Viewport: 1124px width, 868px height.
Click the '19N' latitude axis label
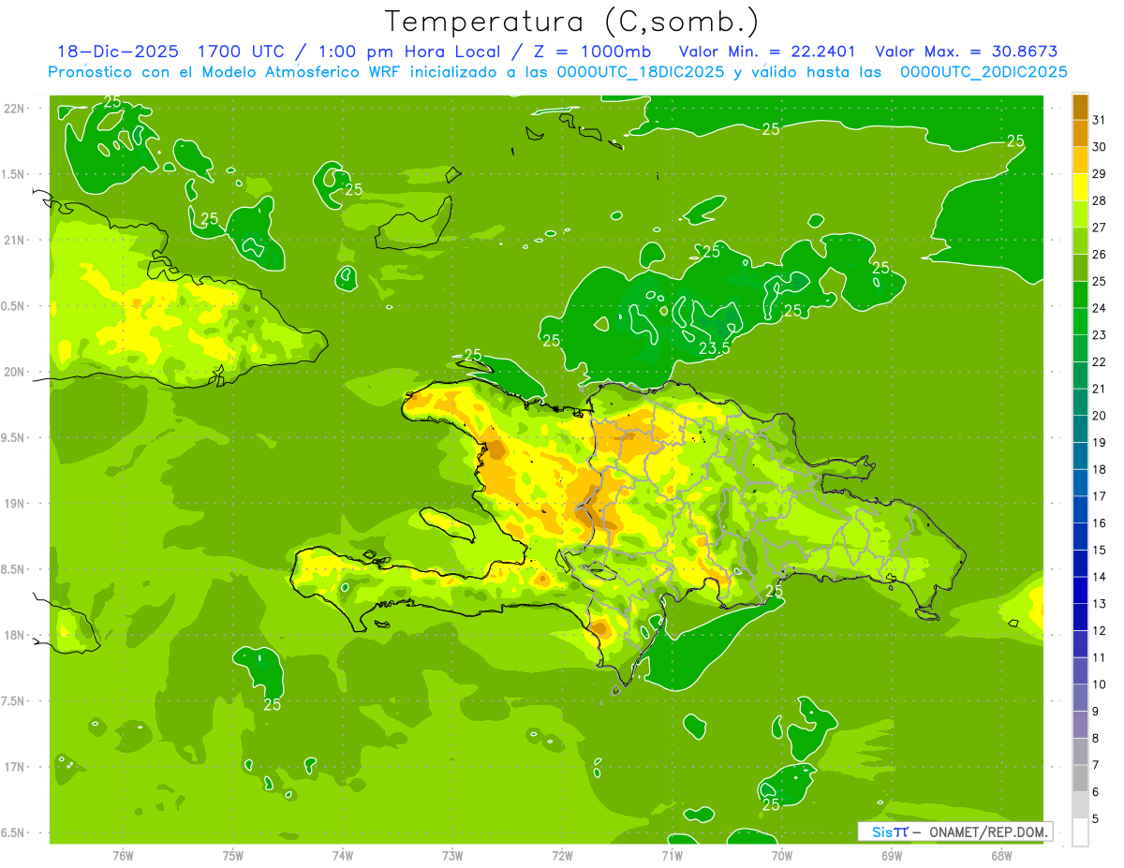15,503
